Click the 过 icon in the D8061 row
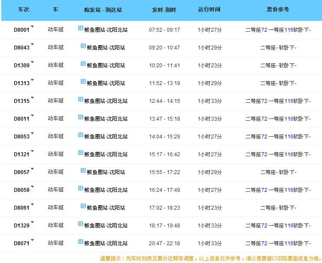The image size is (322, 263). point(83,206)
